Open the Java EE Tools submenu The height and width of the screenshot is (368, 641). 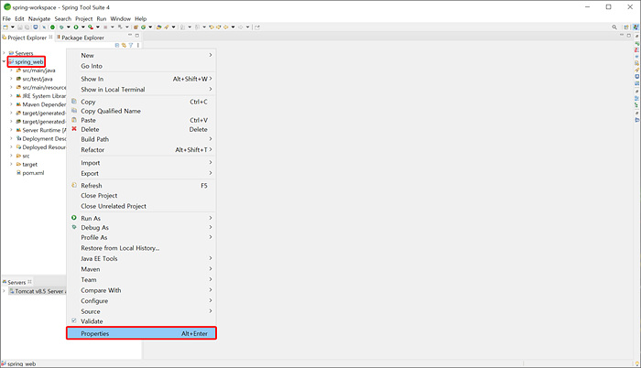pyautogui.click(x=141, y=258)
